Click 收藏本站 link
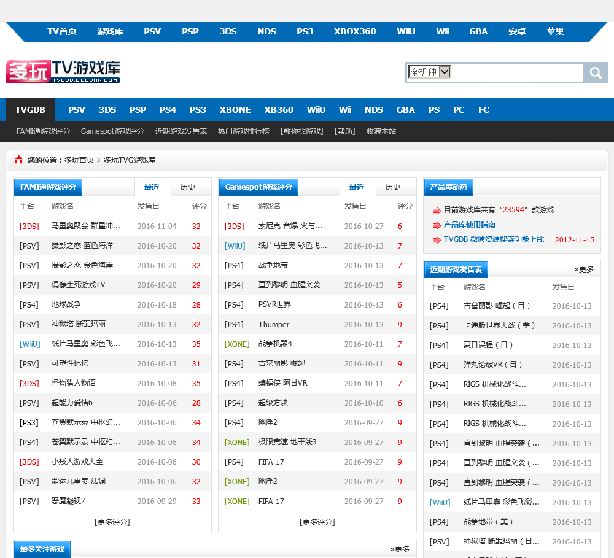This screenshot has height=558, width=614. pos(381,131)
